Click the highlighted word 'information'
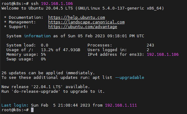Image resolution: width=187 pixels, height=114 pixels. click(x=37, y=36)
